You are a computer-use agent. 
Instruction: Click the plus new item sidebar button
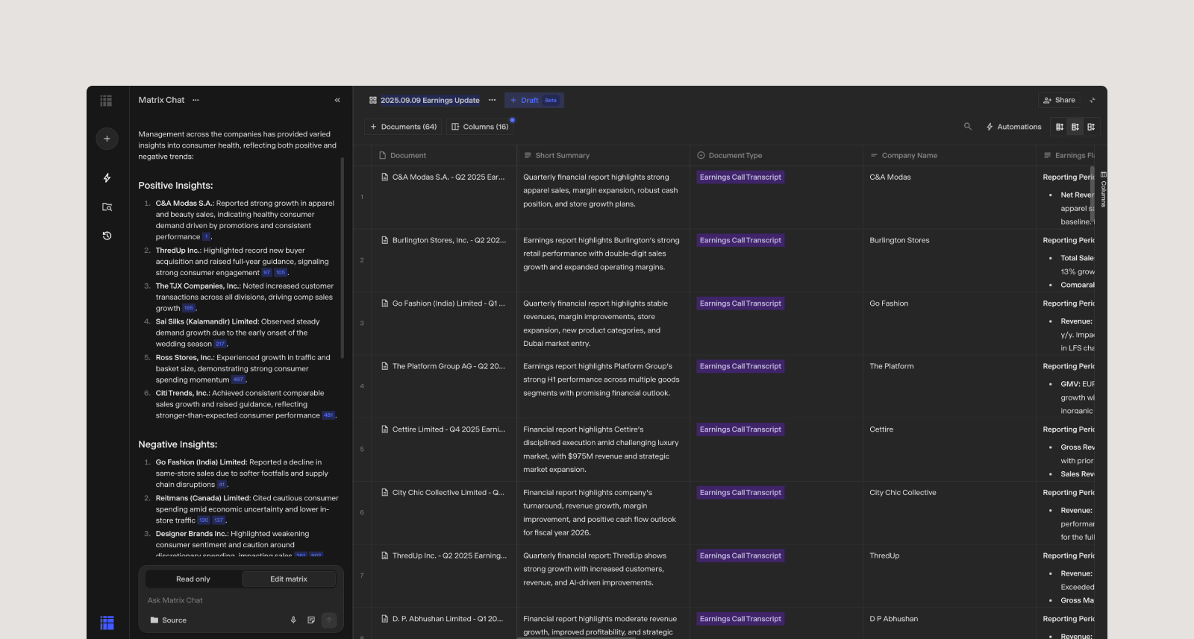(x=107, y=139)
